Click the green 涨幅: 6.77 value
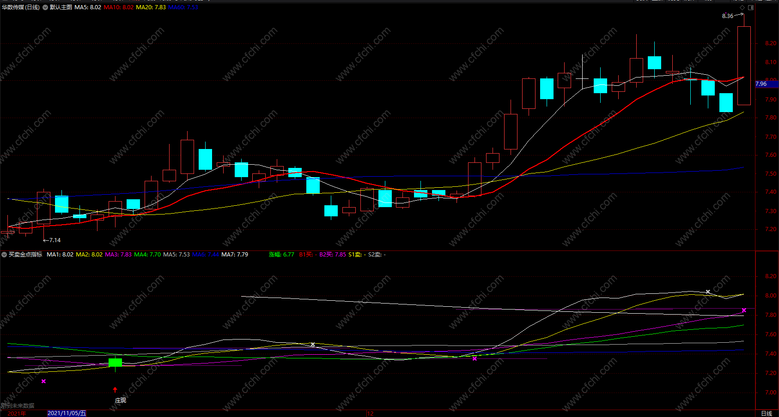Viewport: 779px width, 417px height. pyautogui.click(x=281, y=255)
